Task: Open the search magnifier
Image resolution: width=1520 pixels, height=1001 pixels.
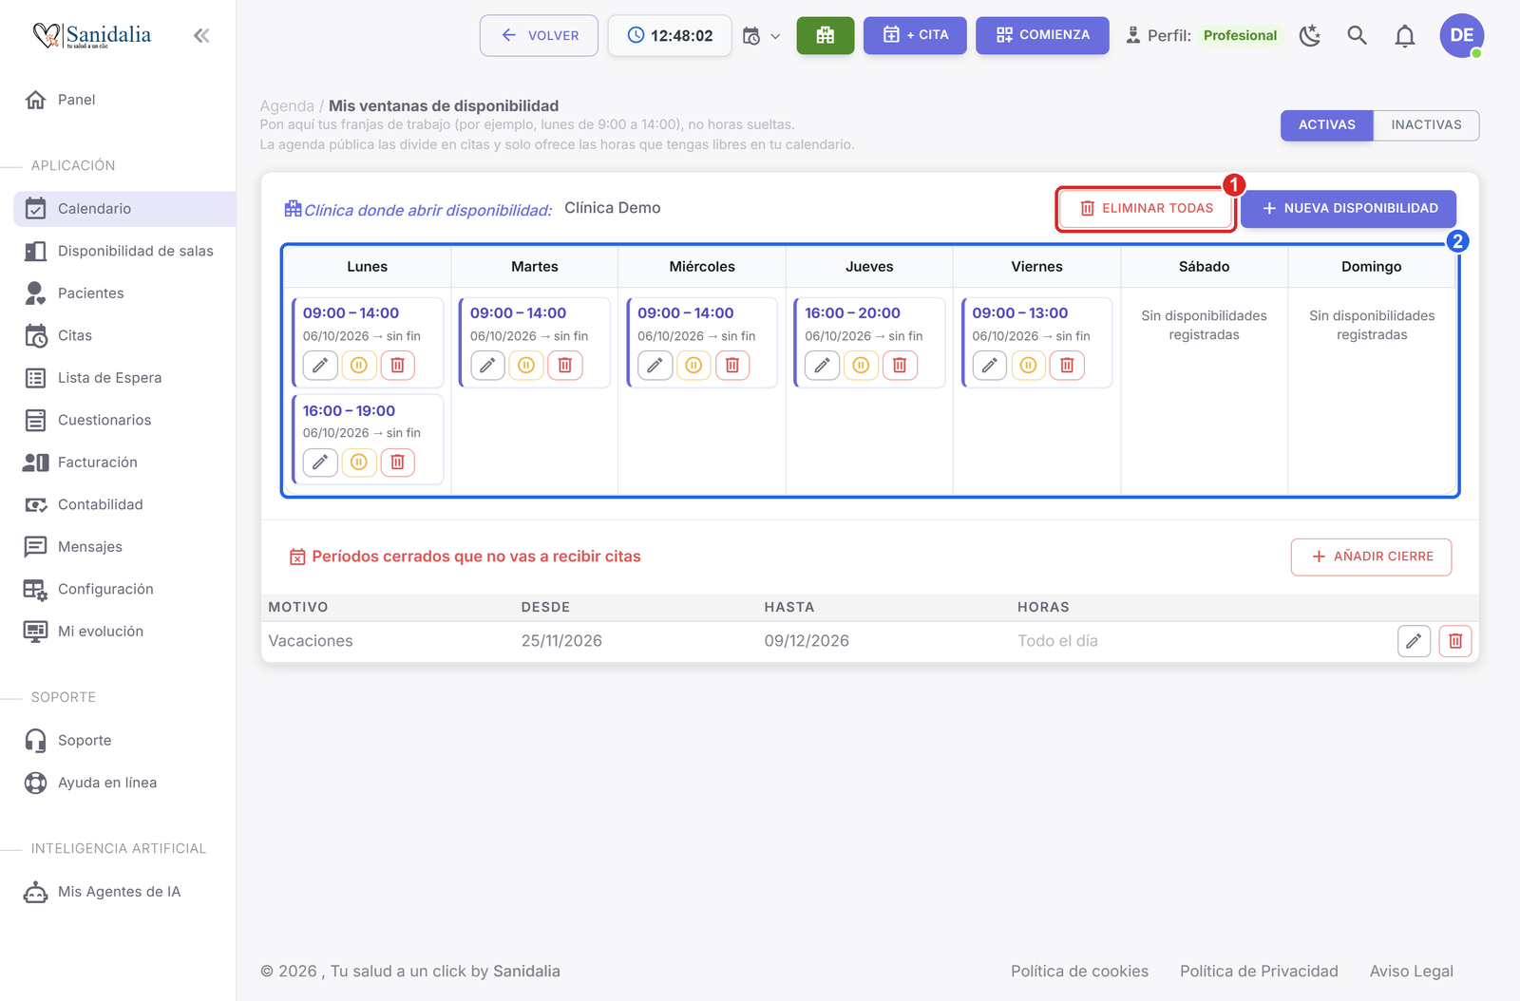Action: pos(1358,36)
